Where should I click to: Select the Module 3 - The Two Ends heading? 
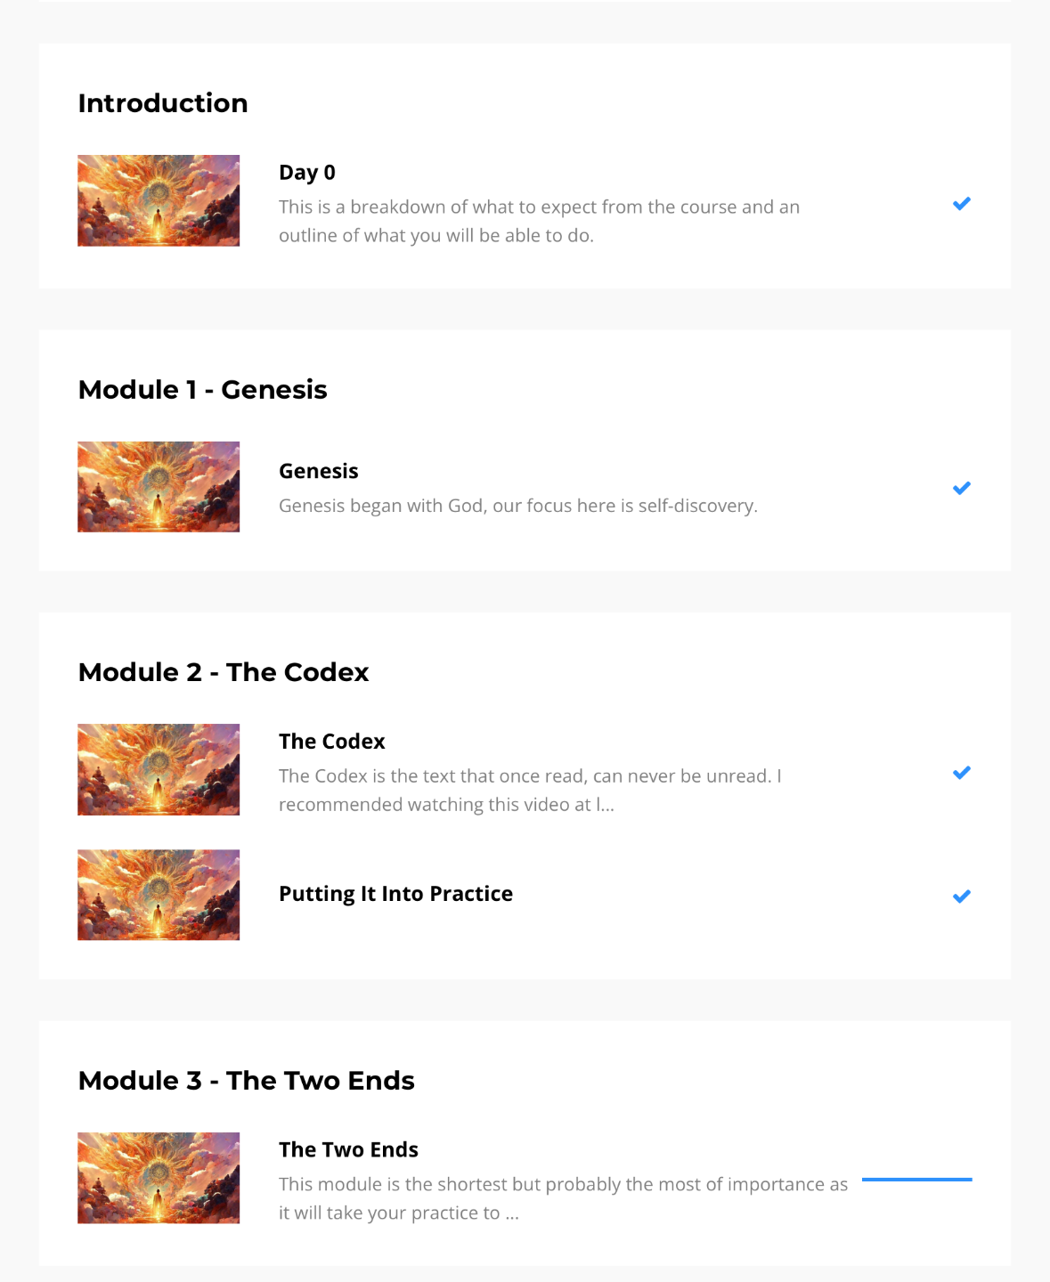[247, 1081]
